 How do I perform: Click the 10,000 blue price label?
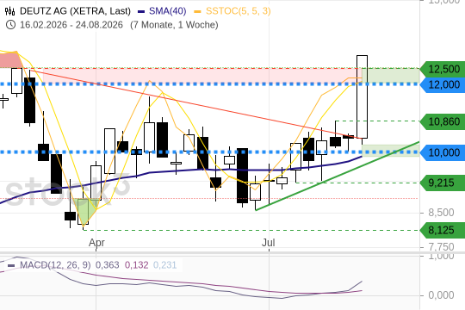pyautogui.click(x=443, y=152)
